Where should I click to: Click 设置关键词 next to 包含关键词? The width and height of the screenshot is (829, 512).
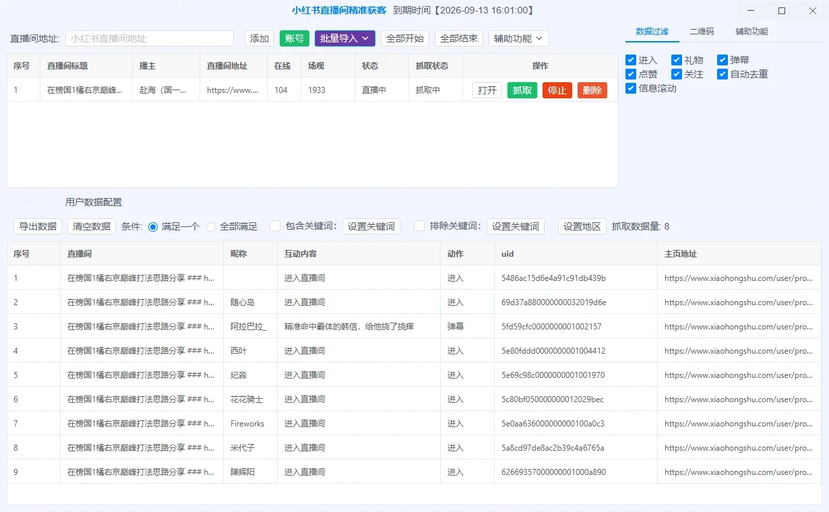click(x=371, y=226)
